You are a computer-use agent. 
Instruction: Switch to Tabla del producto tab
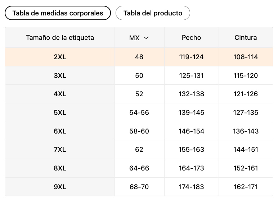(153, 13)
